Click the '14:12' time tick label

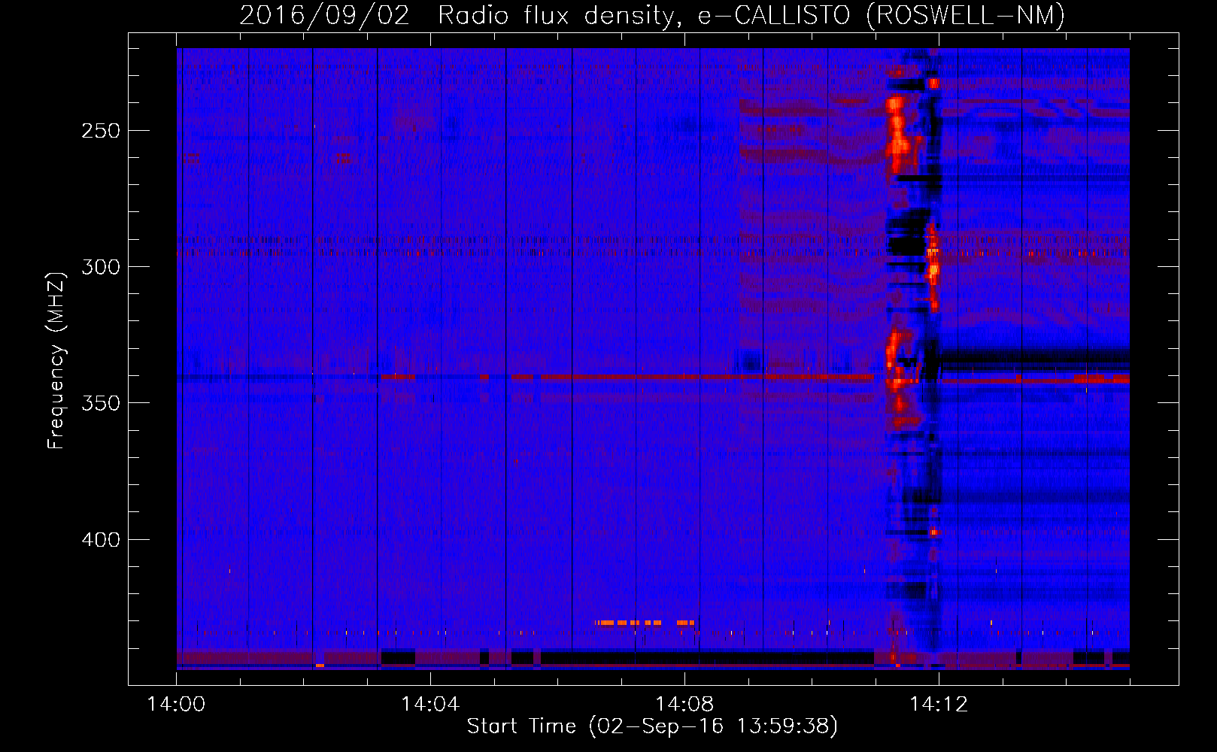coord(939,705)
